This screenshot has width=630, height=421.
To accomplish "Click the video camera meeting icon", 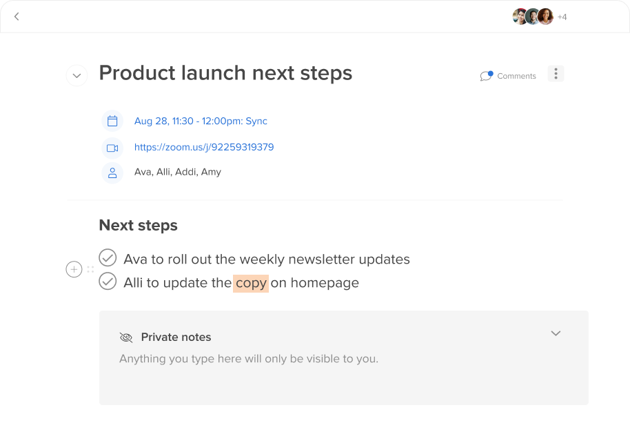I will (x=112, y=148).
